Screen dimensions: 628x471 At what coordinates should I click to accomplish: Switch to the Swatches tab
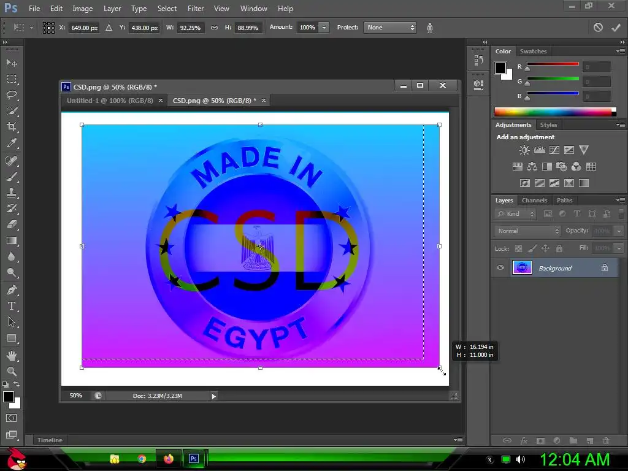tap(533, 52)
